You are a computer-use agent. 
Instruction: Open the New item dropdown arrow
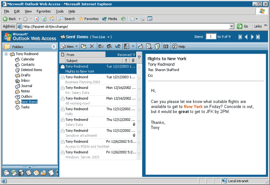click(77, 47)
